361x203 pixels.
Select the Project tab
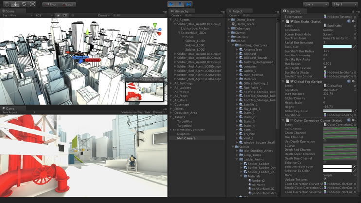pos(237,11)
